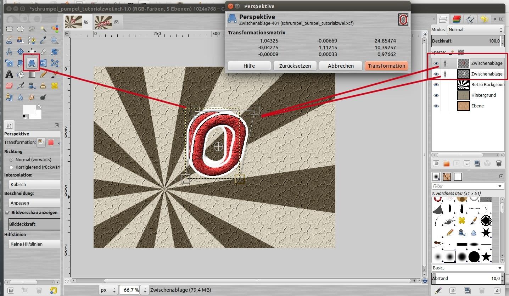Select Korrigierend (rückwärts) direction option
This screenshot has height=296, width=509.
pyautogui.click(x=11, y=167)
